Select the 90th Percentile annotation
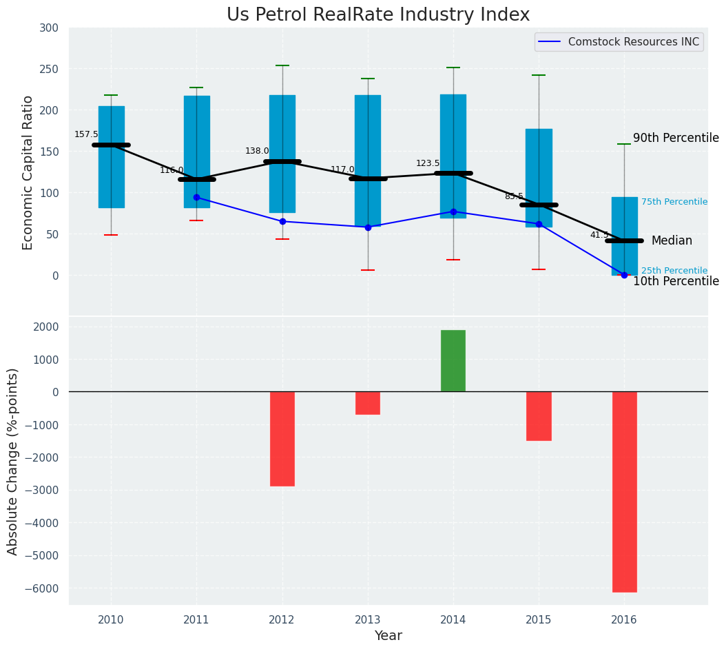The width and height of the screenshot is (726, 649). click(676, 138)
